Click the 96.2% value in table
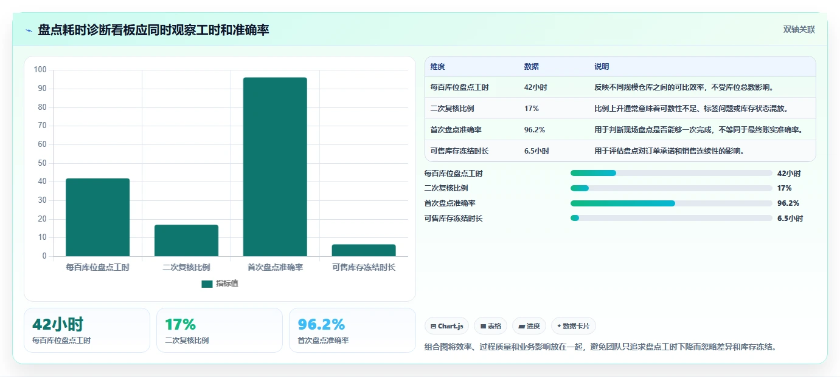840x377 pixels. click(x=534, y=130)
